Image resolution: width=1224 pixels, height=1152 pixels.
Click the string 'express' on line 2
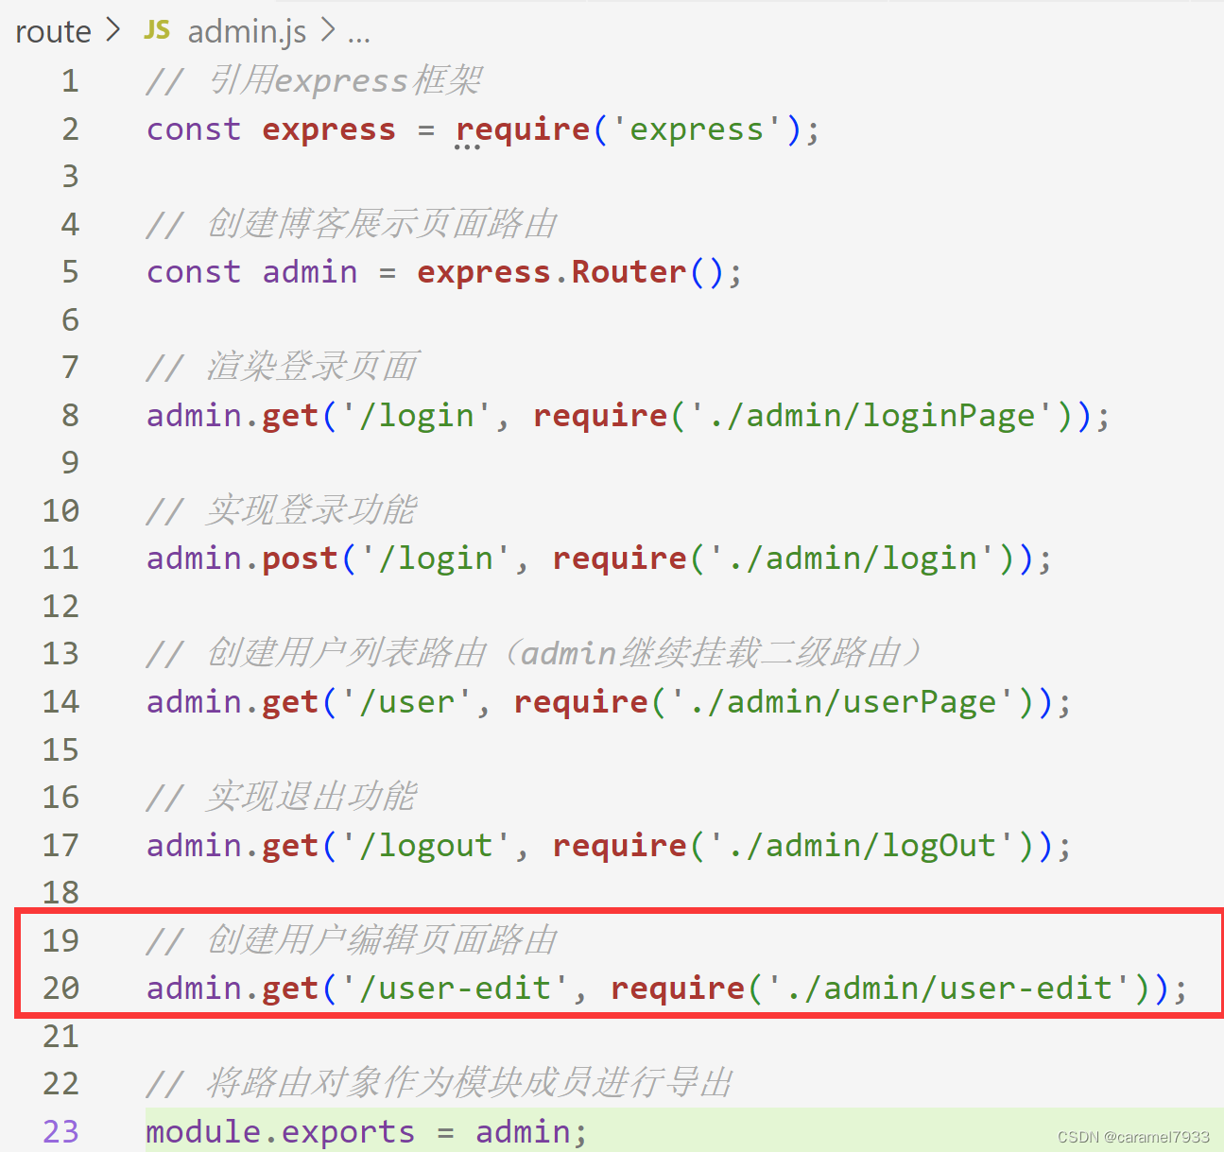(x=697, y=129)
